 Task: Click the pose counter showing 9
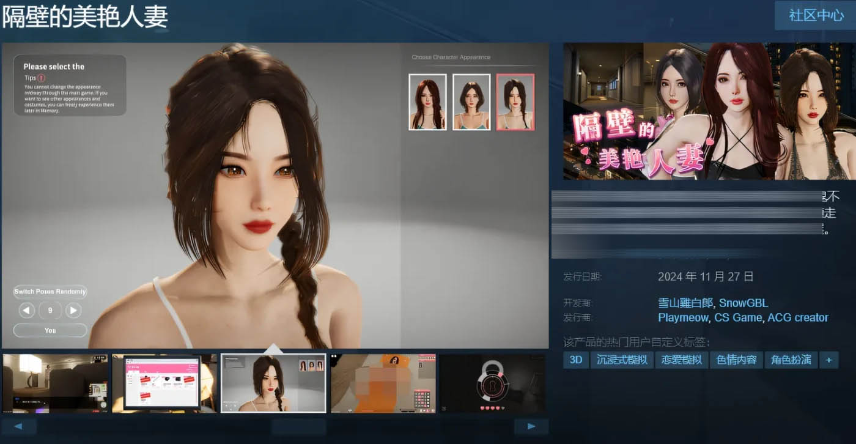(x=49, y=310)
